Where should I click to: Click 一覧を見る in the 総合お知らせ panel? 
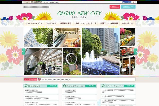tap(52, 86)
